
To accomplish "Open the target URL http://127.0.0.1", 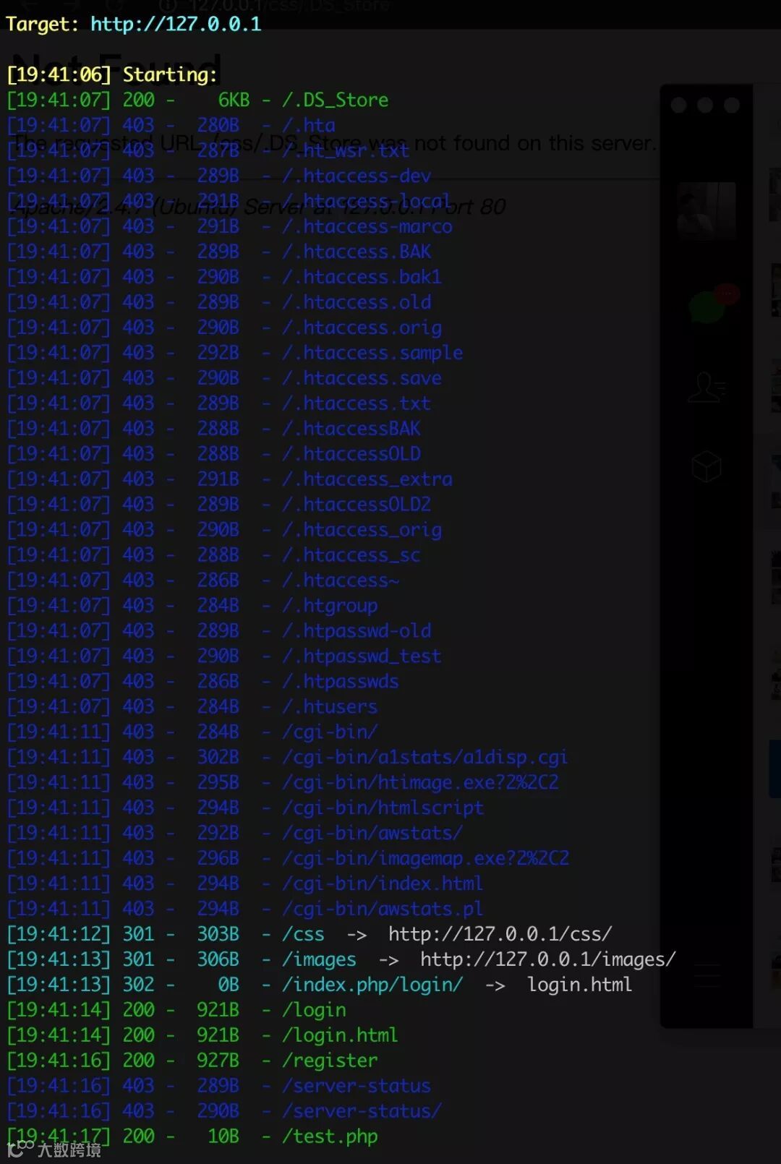I will [176, 25].
